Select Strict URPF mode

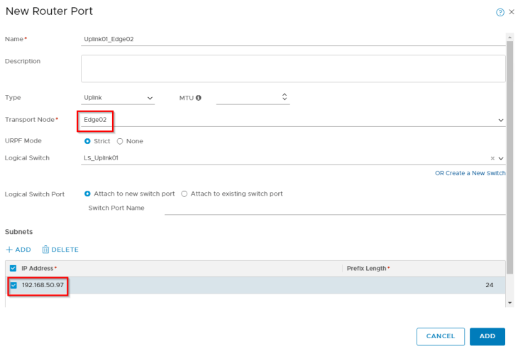(88, 141)
